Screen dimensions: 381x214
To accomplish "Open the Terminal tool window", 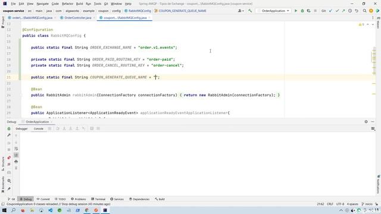I will (x=98, y=199).
